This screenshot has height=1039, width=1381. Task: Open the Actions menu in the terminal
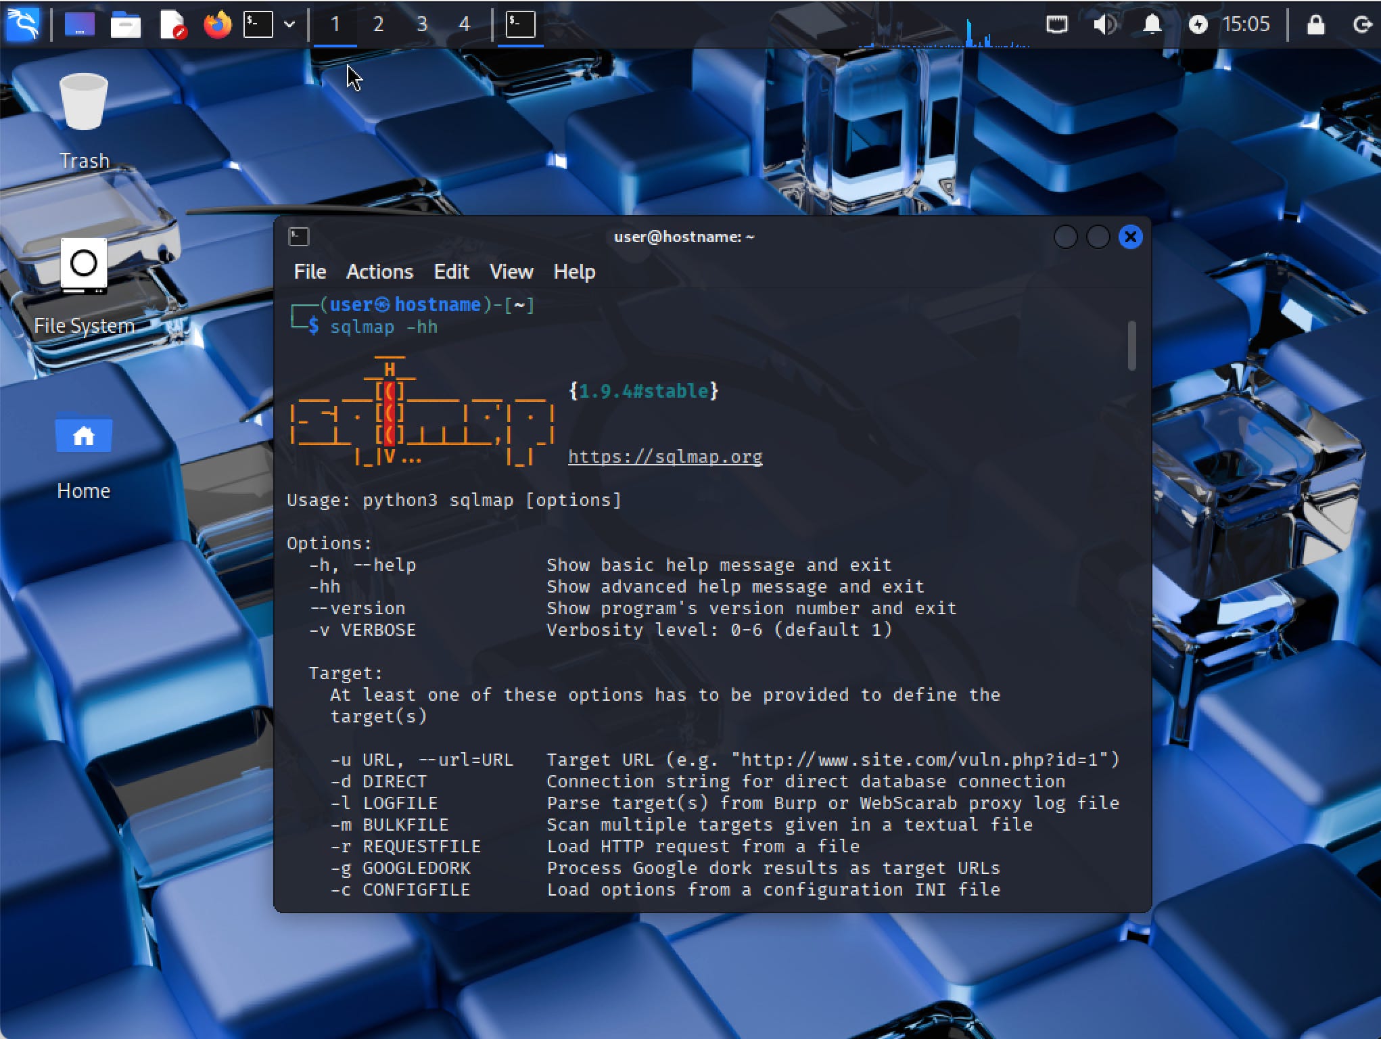380,271
